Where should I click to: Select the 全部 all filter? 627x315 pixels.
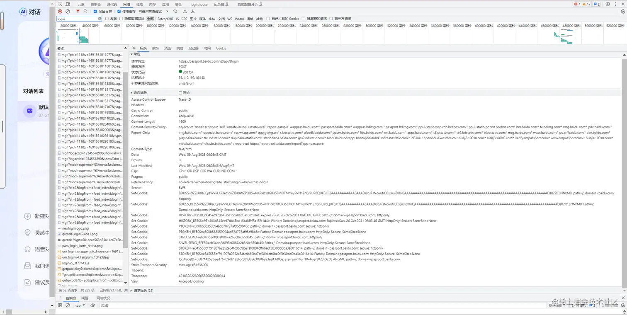(150, 19)
